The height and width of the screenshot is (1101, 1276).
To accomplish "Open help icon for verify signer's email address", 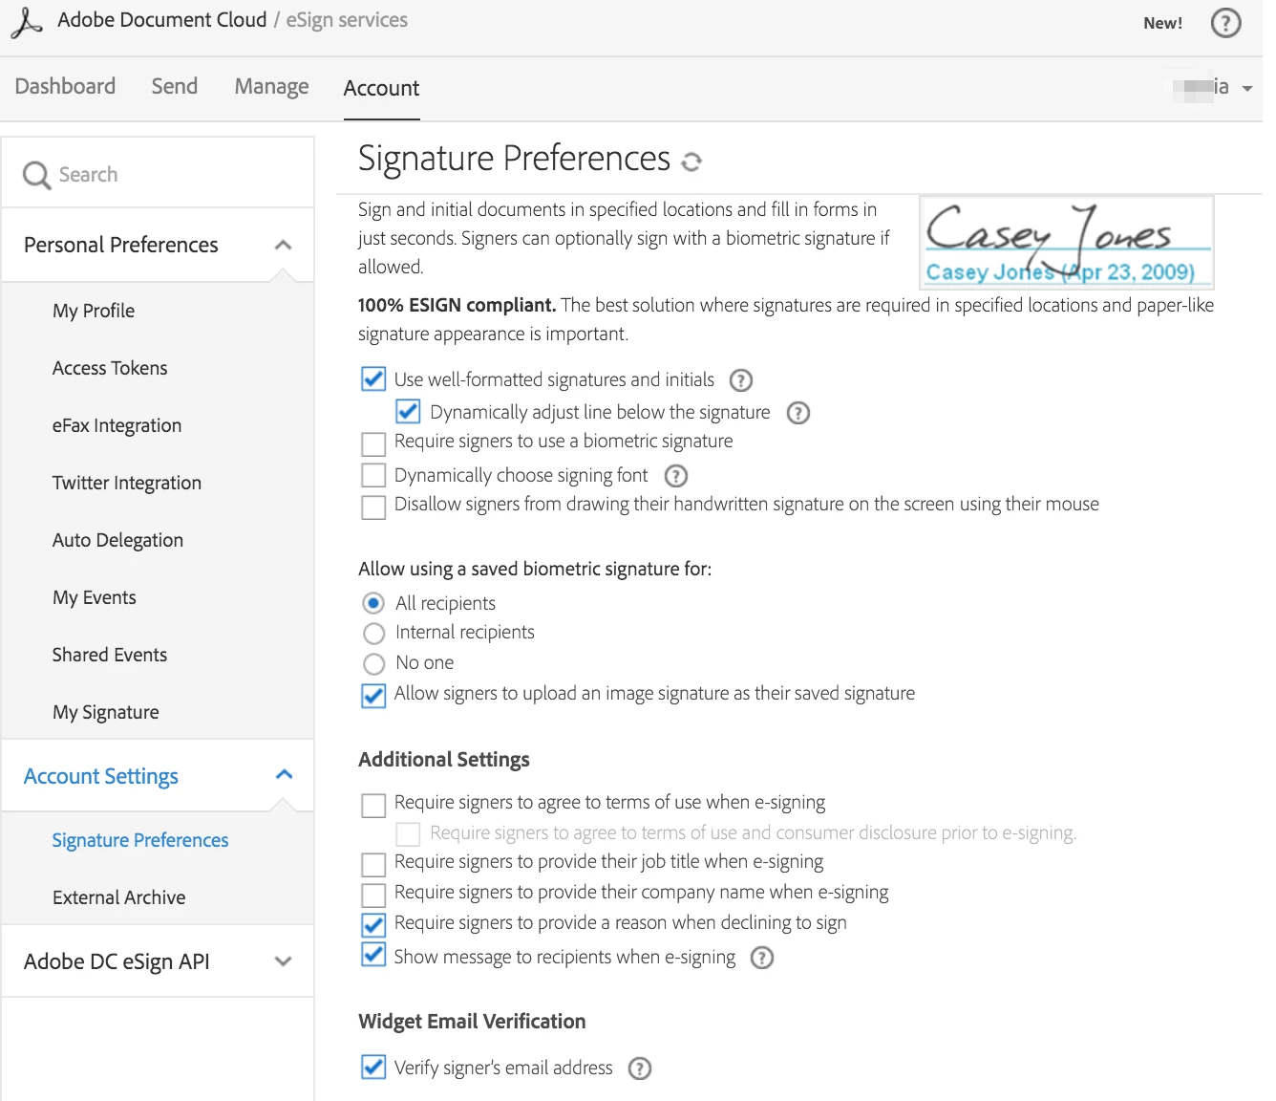I will 640,1069.
